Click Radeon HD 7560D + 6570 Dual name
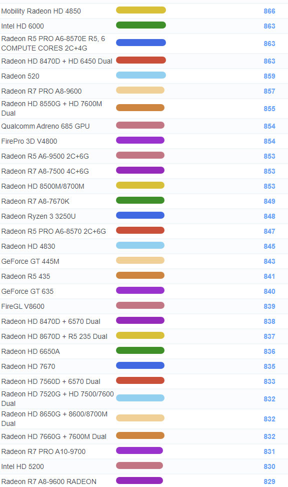Image resolution: width=288 pixels, height=487 pixels. [x=50, y=381]
